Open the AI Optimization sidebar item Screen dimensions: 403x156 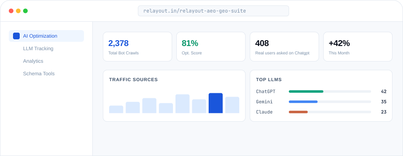pyautogui.click(x=46, y=36)
